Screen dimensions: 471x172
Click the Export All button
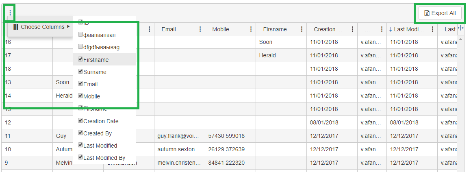pos(439,13)
